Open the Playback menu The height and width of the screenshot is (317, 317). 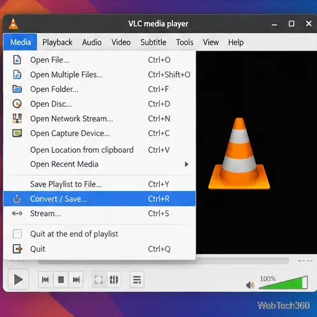click(x=58, y=42)
